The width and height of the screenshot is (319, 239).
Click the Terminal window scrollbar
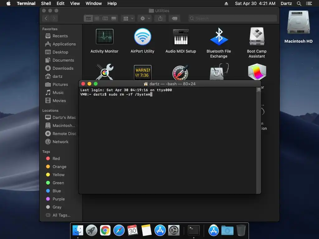point(259,140)
